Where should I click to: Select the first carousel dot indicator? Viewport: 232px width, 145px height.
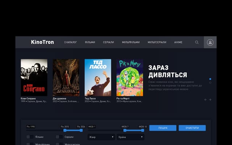click(210, 79)
